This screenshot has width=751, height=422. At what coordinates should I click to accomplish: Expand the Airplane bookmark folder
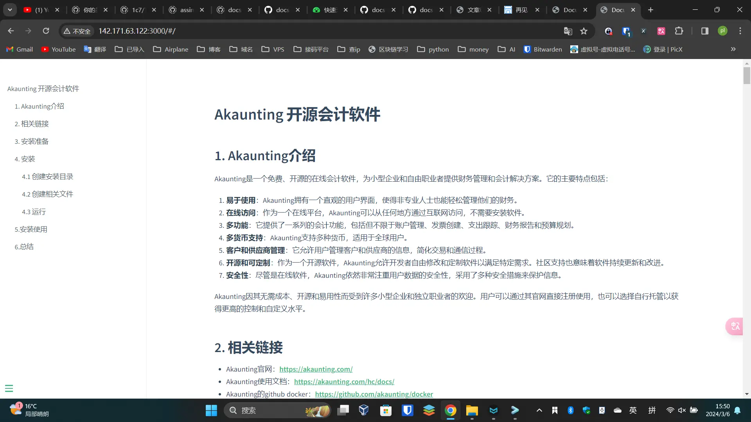[x=171, y=49]
